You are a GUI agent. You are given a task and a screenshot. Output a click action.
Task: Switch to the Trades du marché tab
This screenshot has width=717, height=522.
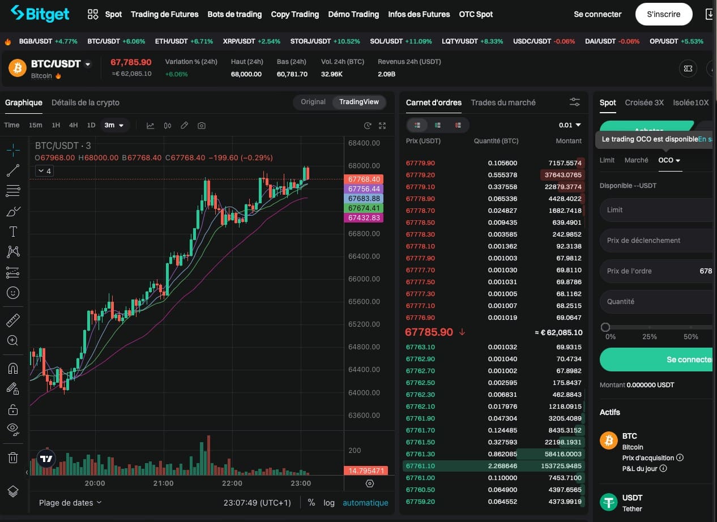pos(503,102)
